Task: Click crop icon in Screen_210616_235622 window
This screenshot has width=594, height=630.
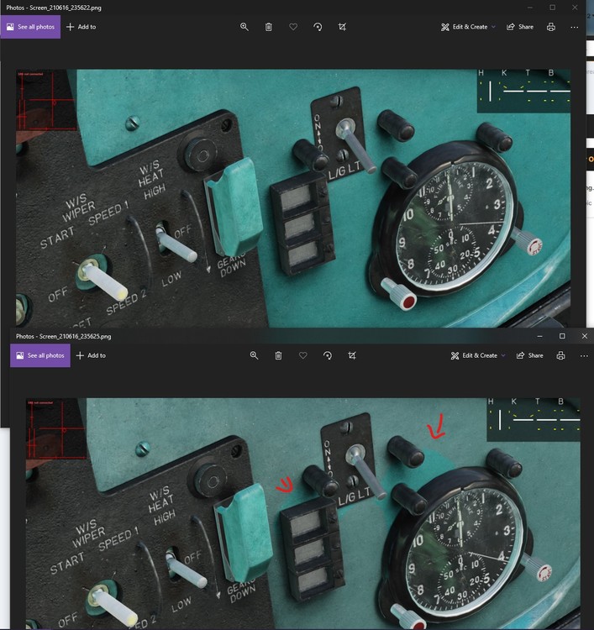Action: point(342,27)
